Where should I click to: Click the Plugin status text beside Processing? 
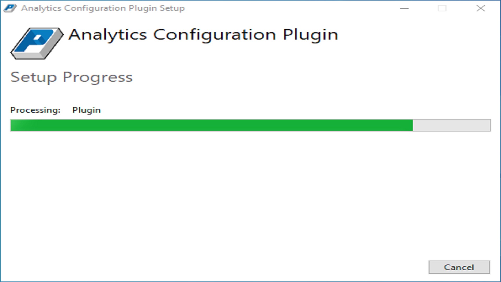click(x=86, y=110)
